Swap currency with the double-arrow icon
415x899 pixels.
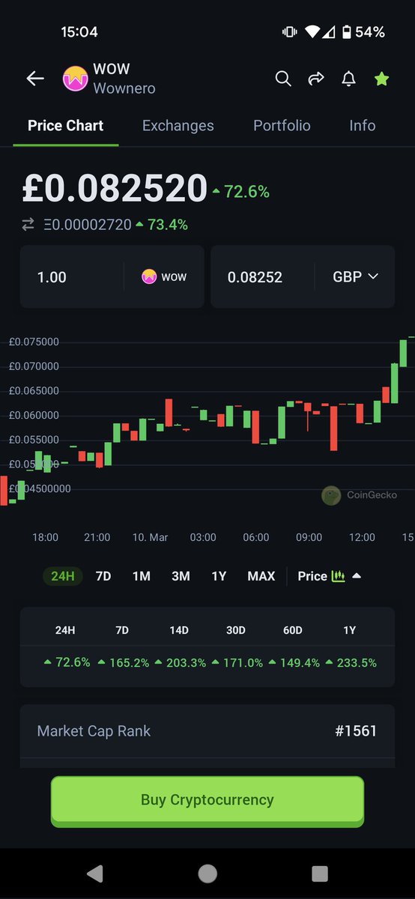click(28, 224)
